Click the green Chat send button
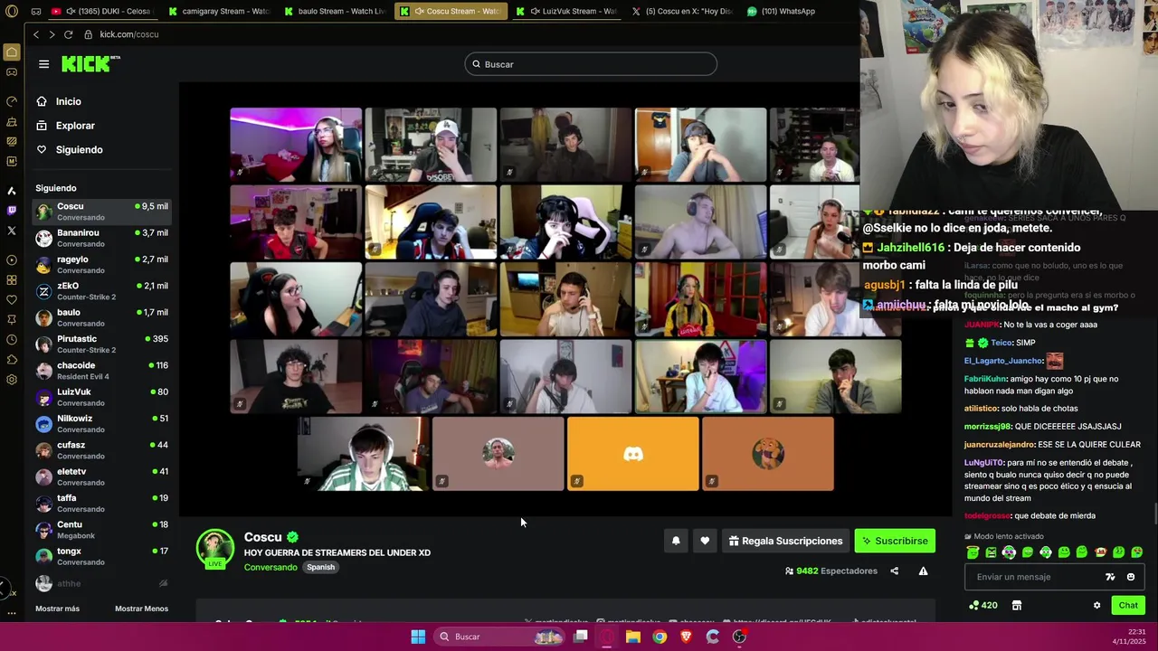Image resolution: width=1158 pixels, height=651 pixels. pyautogui.click(x=1128, y=605)
